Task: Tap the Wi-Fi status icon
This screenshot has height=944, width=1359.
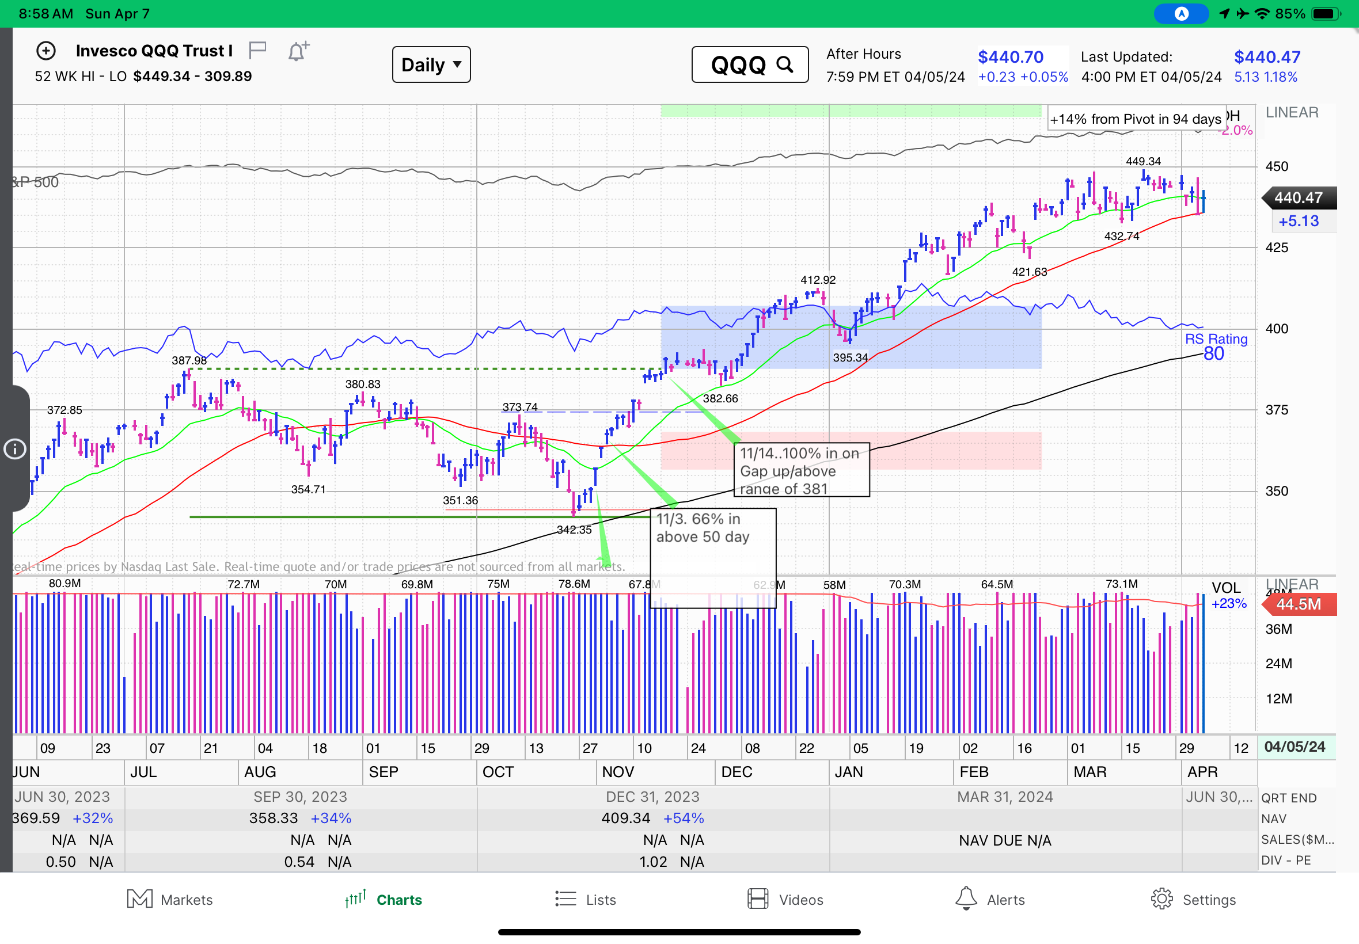Action: (x=1262, y=14)
